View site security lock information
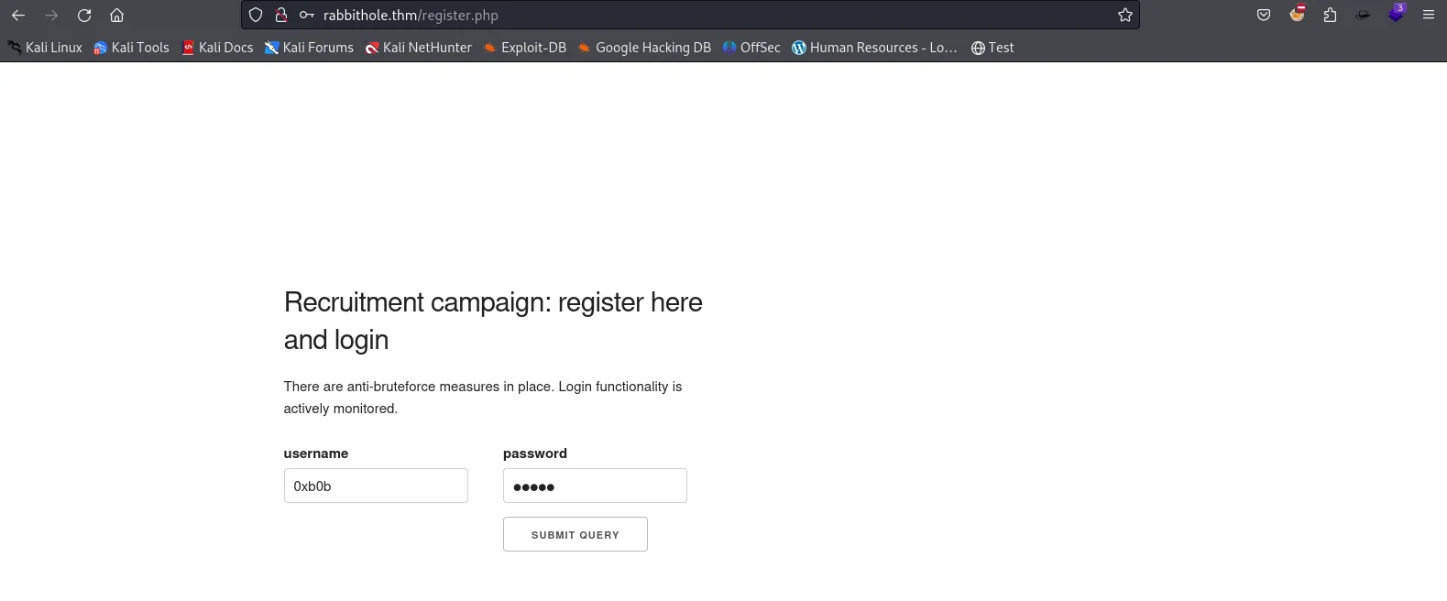 (x=281, y=16)
